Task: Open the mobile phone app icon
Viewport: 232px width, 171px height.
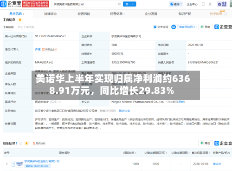Action: click(x=203, y=4)
